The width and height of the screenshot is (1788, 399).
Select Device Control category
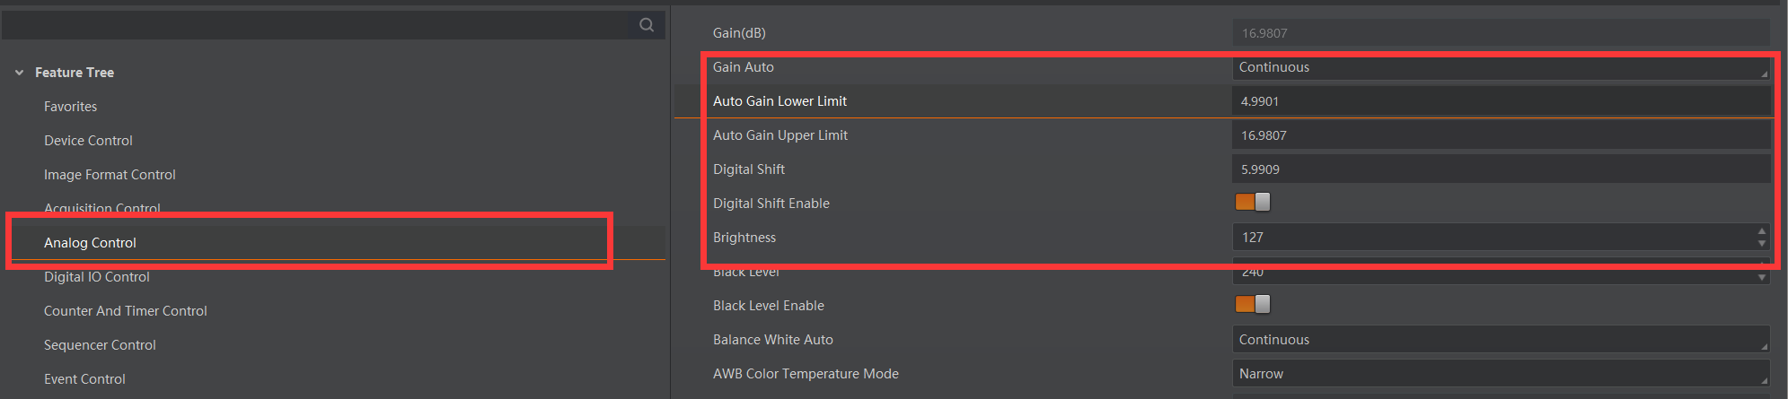coord(88,141)
